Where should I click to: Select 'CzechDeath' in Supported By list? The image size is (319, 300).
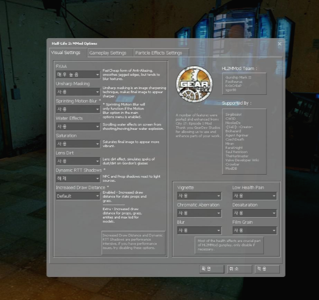pos(234,139)
